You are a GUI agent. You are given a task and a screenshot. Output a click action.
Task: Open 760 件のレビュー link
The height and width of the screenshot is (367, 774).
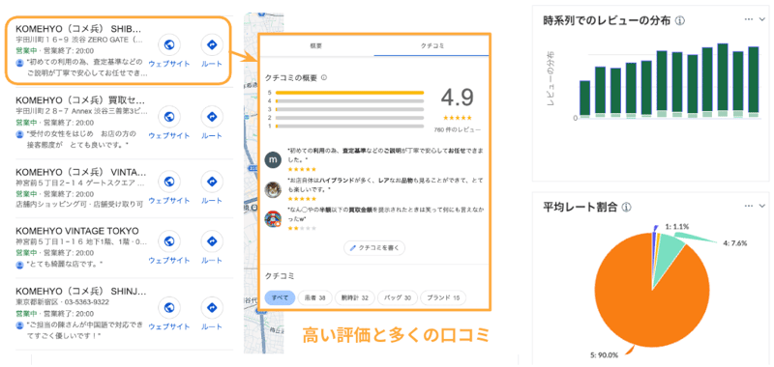click(457, 130)
